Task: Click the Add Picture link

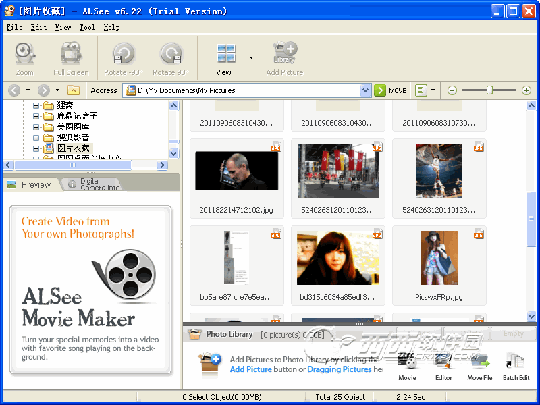Action: pos(250,369)
